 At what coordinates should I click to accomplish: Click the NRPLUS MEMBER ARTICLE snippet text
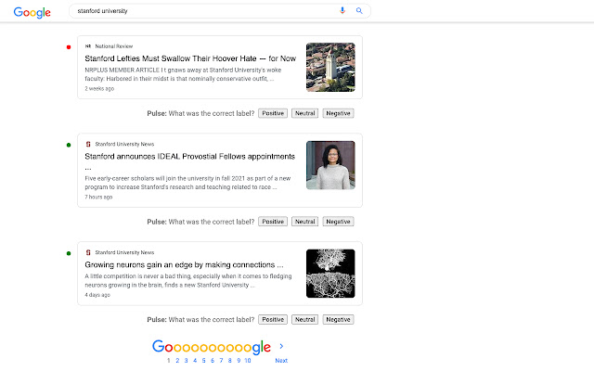tap(183, 74)
